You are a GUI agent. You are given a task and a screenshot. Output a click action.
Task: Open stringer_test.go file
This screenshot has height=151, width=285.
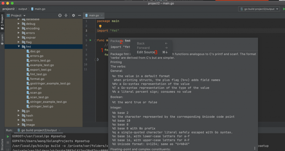(42, 106)
